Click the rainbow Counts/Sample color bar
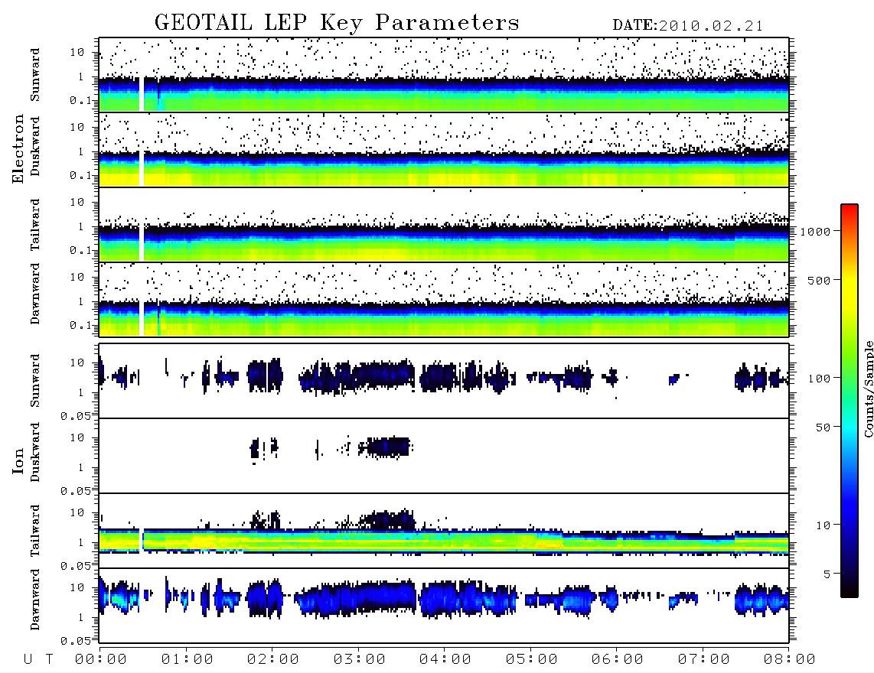This screenshot has height=673, width=874. pos(849,401)
